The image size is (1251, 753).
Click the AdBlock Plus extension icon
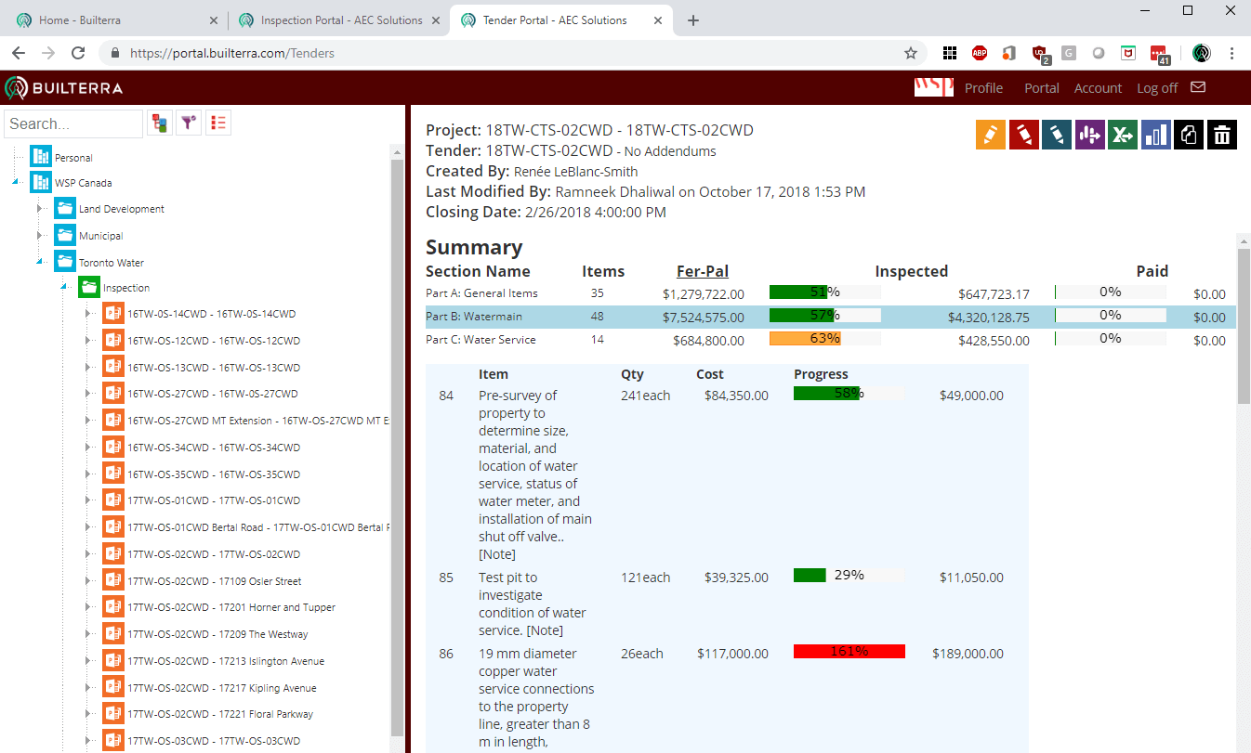[980, 53]
